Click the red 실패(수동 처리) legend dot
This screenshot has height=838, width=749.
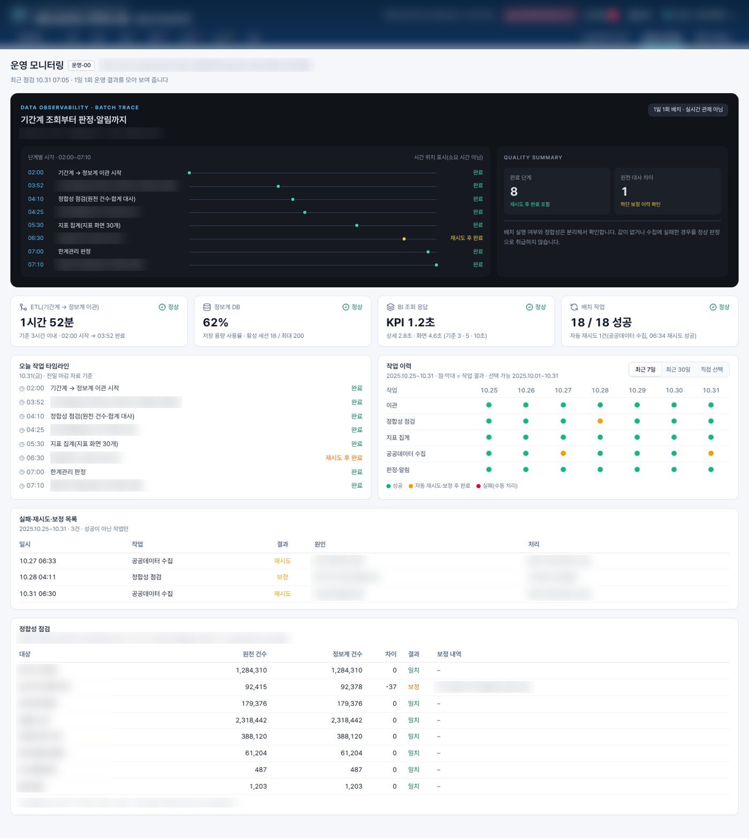point(478,486)
